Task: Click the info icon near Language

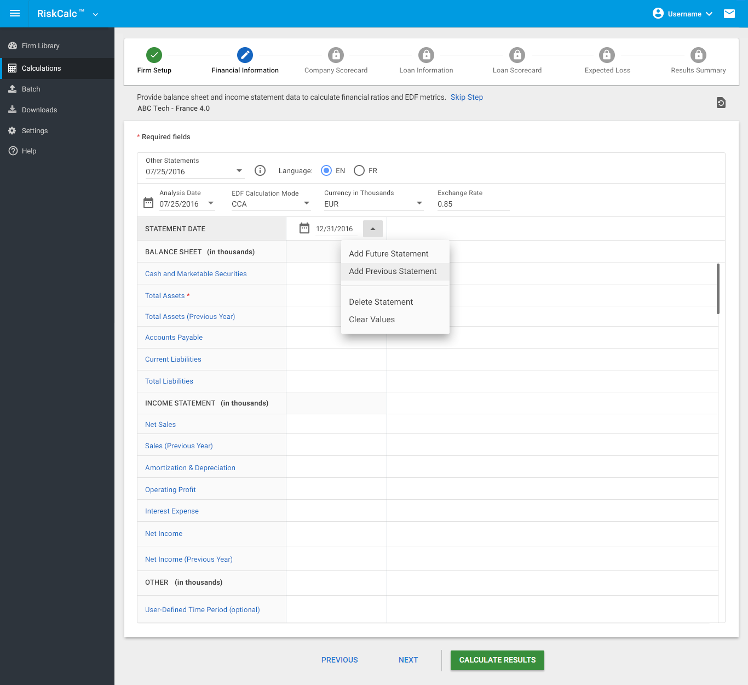Action: [260, 170]
